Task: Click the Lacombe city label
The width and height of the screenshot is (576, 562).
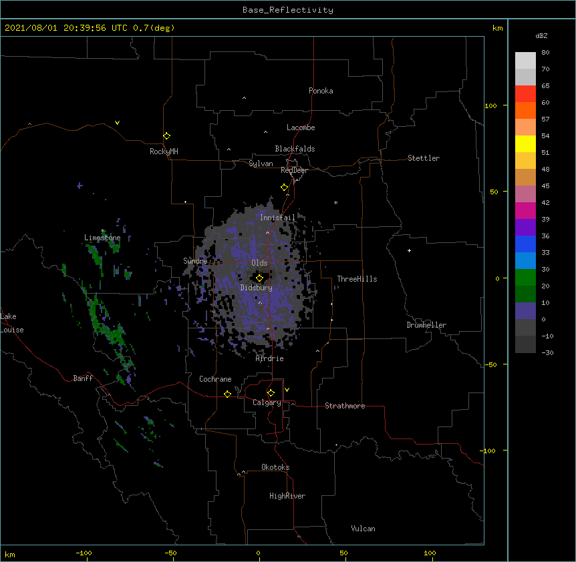Action: pyautogui.click(x=301, y=127)
